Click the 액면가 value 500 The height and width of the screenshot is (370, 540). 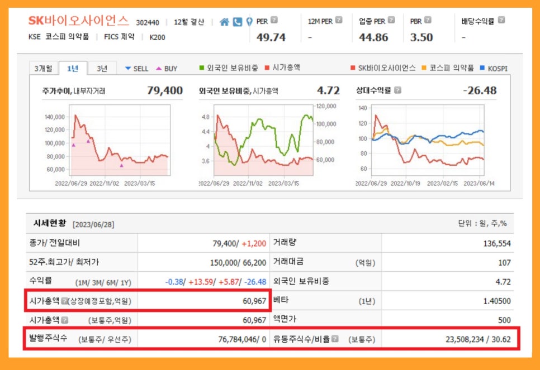pyautogui.click(x=505, y=320)
